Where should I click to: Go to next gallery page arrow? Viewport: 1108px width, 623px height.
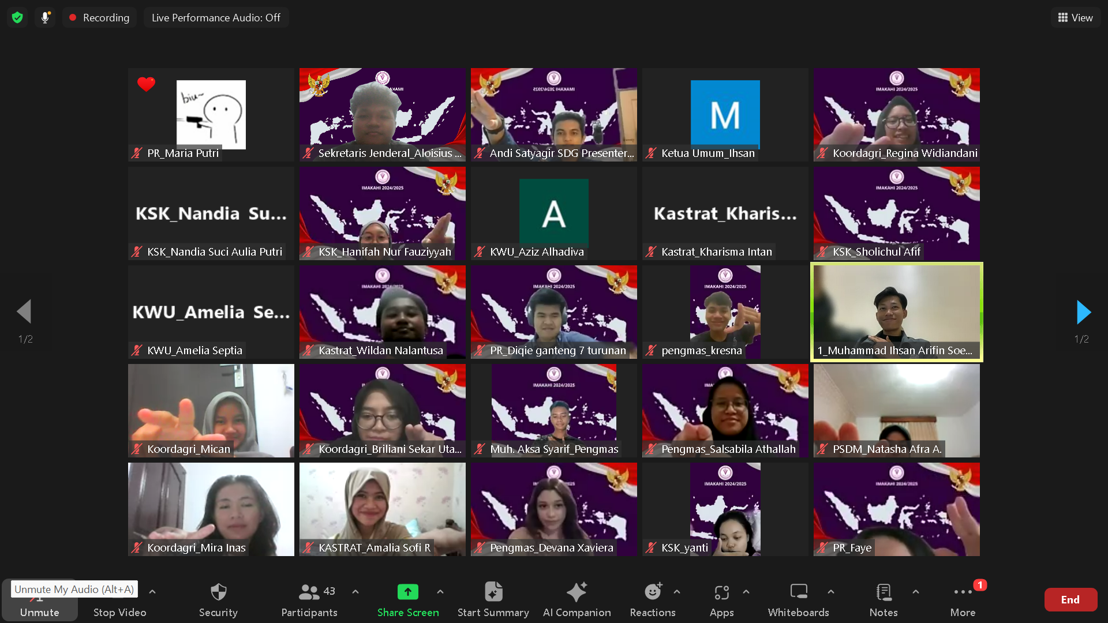pos(1083,312)
